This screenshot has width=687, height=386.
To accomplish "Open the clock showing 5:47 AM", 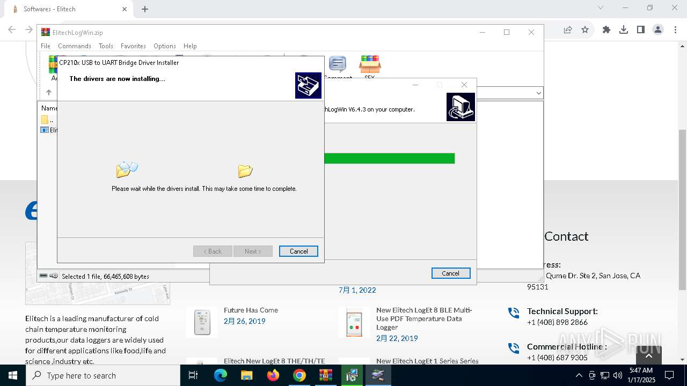I will (x=641, y=375).
